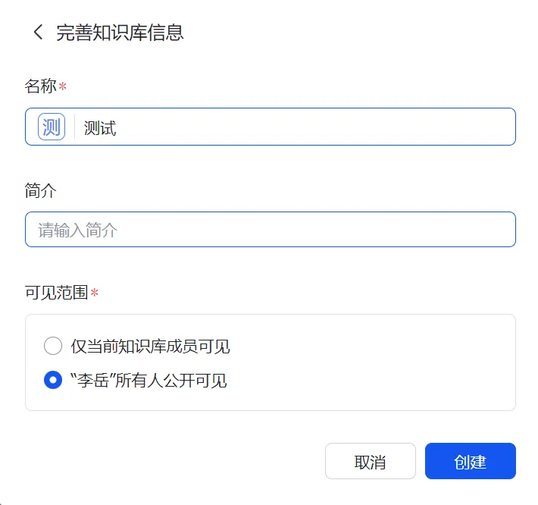This screenshot has width=538, height=505.
Task: Click the red asterisk beside 可见范围
Action: [x=95, y=293]
